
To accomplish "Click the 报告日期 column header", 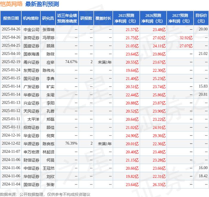I will pyautogui.click(x=11, y=18).
